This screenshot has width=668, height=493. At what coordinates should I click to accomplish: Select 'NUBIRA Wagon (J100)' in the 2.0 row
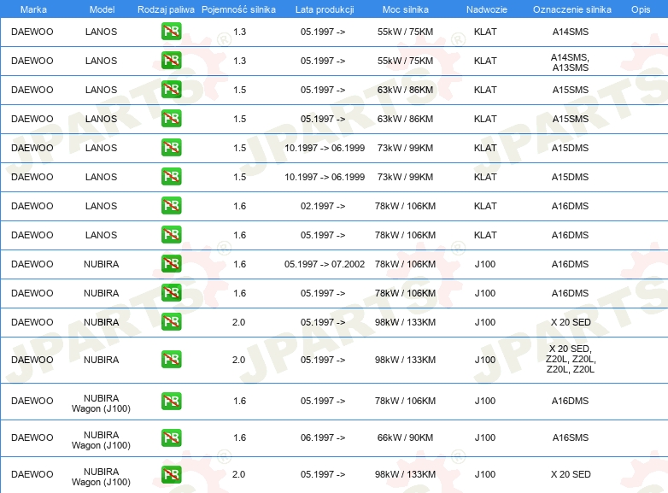tap(101, 477)
